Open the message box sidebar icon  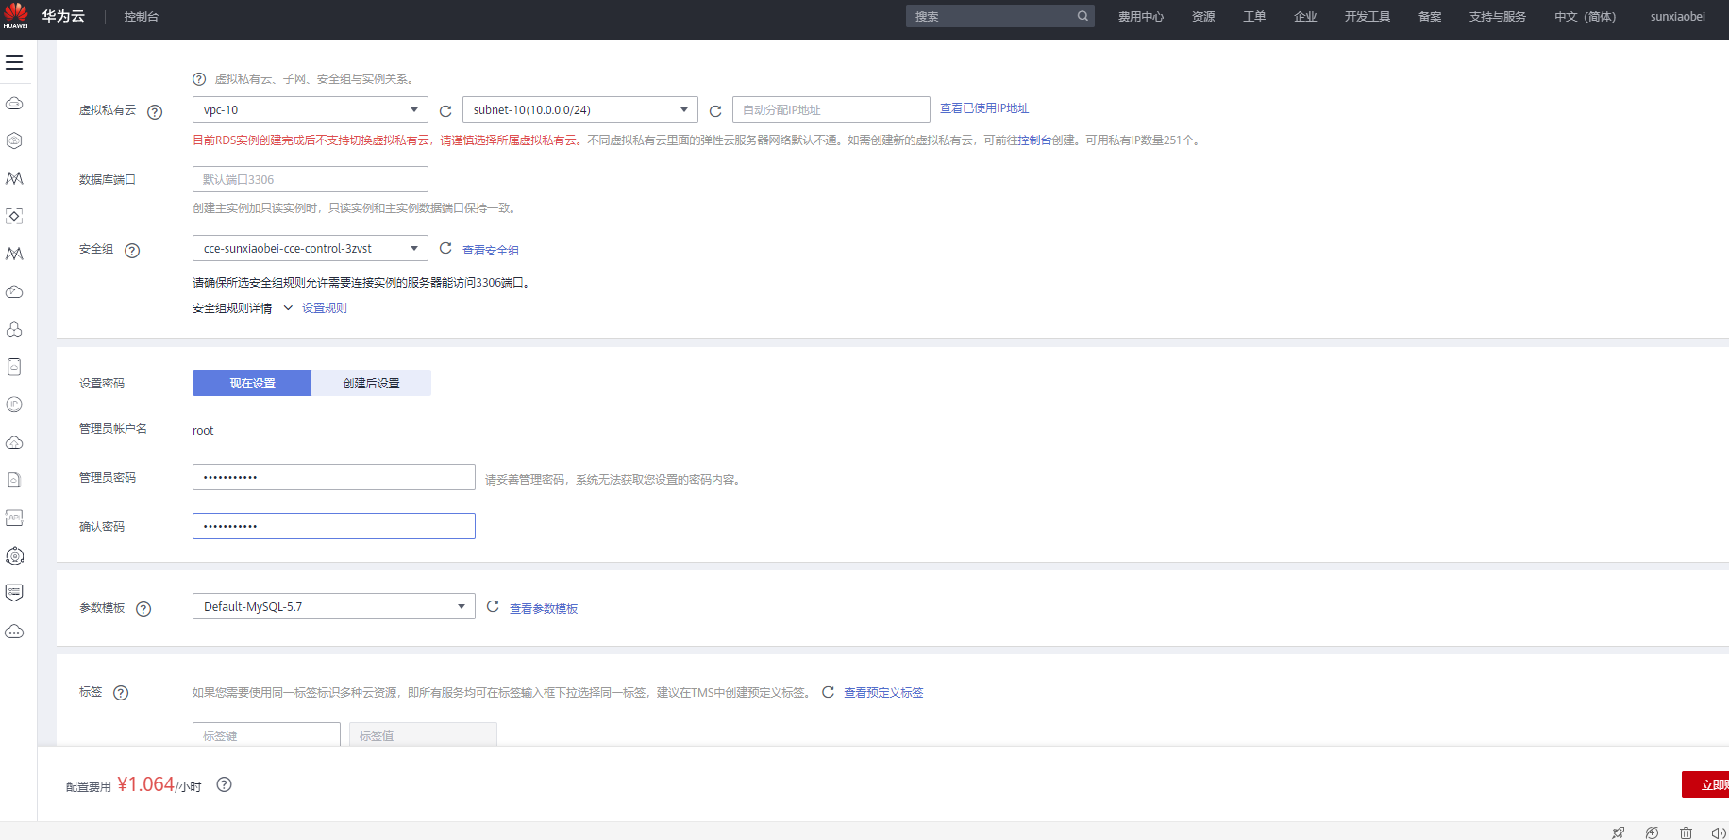coord(14,593)
